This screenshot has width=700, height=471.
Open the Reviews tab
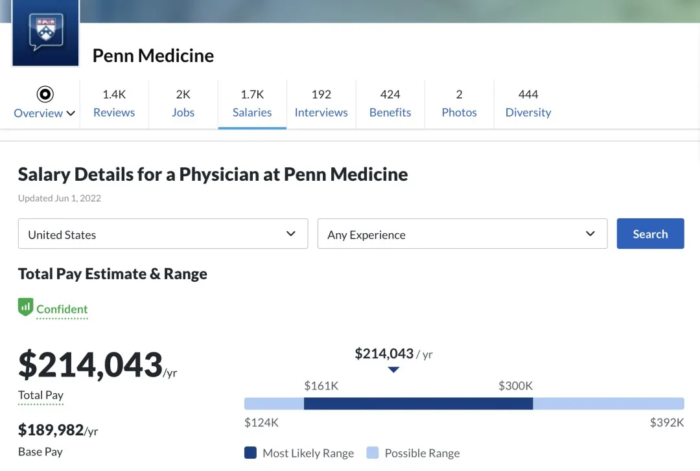pos(114,104)
